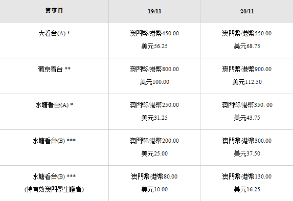
Task: Click the 賽事日 column header
Action: 54,10
